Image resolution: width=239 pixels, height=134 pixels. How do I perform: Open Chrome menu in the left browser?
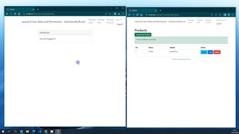(123, 14)
